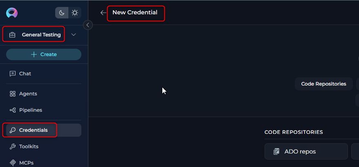This screenshot has height=167, width=359.
Task: Select the Credentials key icon
Action: coord(13,130)
